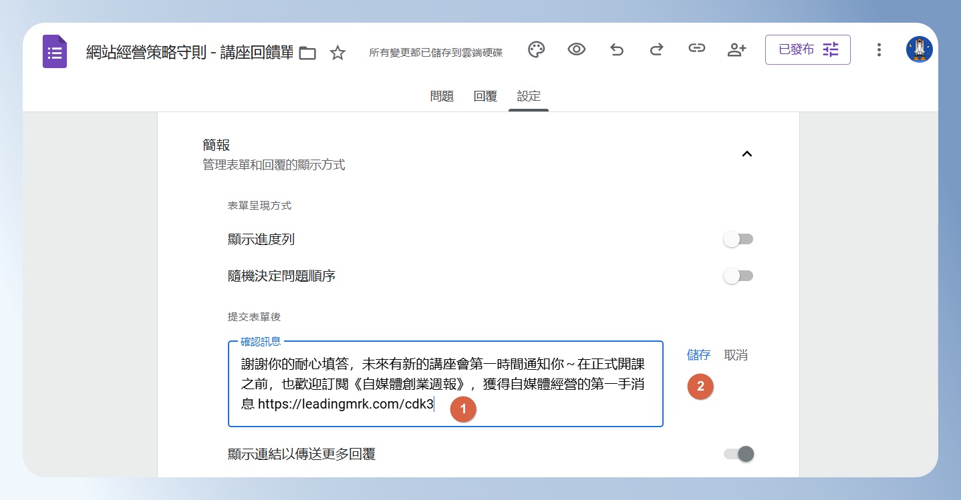Viewport: 961px width, 500px height.
Task: Enable the 顯示進度列 toggle
Action: click(738, 239)
